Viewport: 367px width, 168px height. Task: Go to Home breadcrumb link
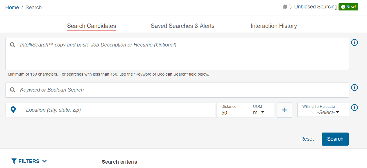(x=12, y=8)
